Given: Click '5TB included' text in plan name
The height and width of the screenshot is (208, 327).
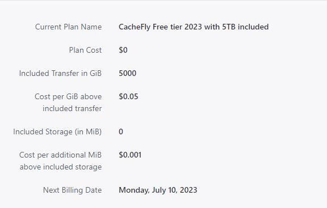Looking at the screenshot, I should pyautogui.click(x=245, y=27).
